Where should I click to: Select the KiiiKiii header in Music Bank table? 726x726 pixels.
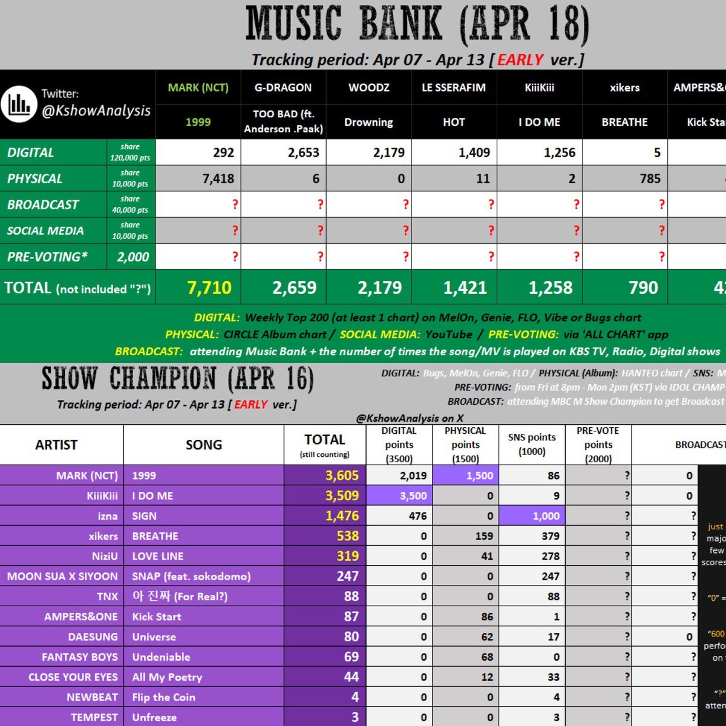pyautogui.click(x=539, y=88)
